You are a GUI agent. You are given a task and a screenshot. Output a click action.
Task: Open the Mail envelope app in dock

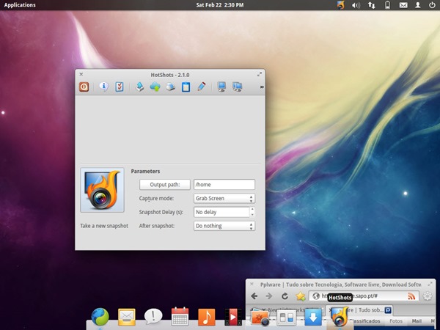[127, 317]
